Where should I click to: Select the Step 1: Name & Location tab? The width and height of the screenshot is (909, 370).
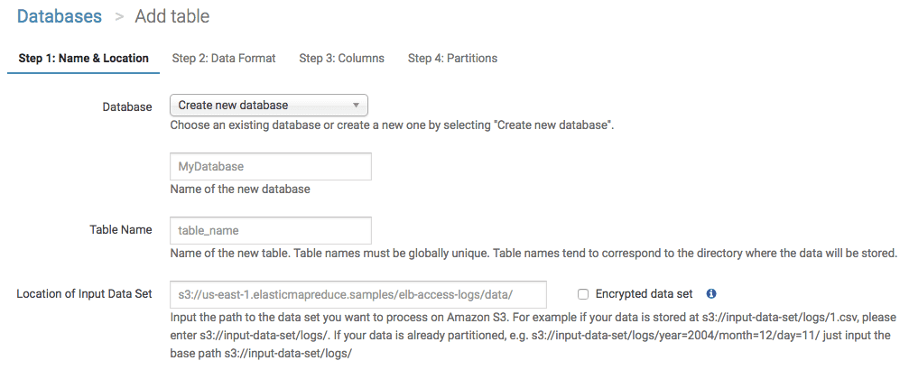coord(83,59)
